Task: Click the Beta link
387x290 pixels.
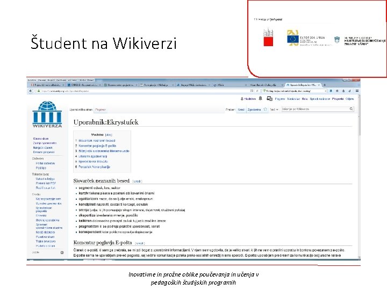Action: pyautogui.click(x=305, y=99)
